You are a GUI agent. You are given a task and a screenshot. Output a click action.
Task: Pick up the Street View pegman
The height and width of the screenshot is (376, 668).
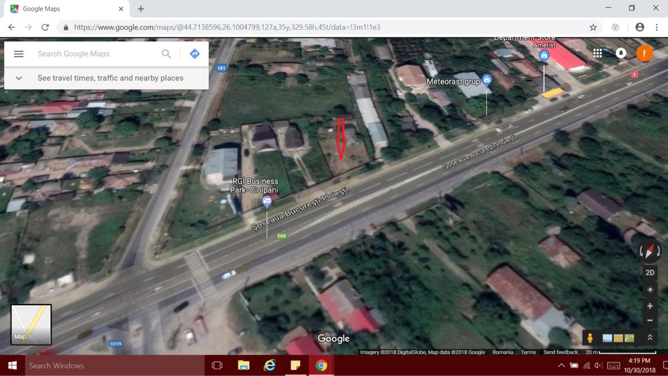[590, 338]
